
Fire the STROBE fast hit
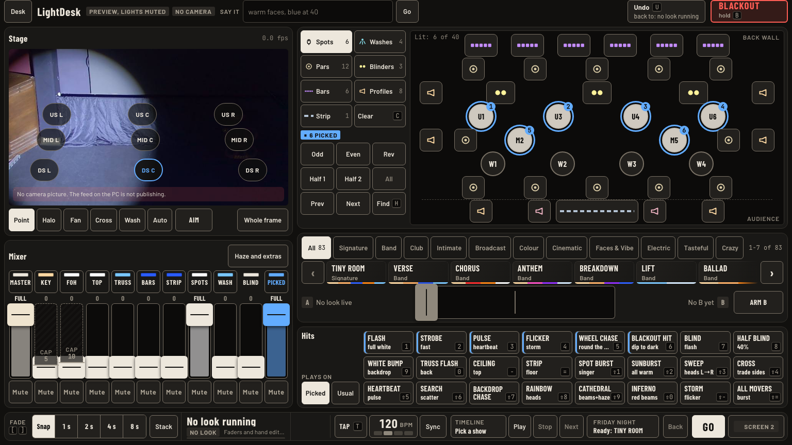tap(441, 342)
